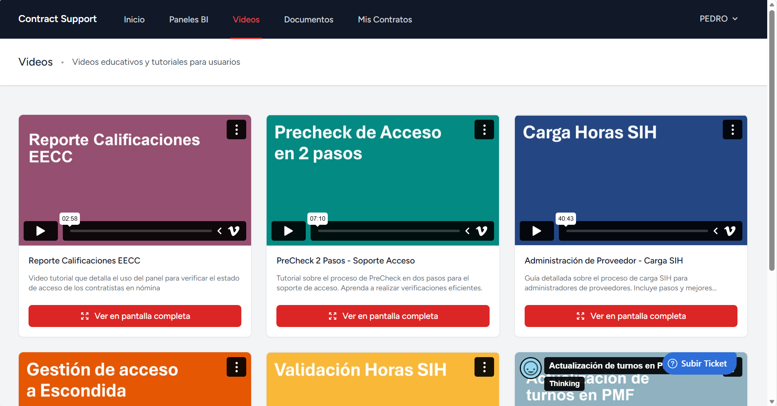The image size is (777, 406).
Task: View Reporte Calificaciones EECC in full screen
Action: 135,316
